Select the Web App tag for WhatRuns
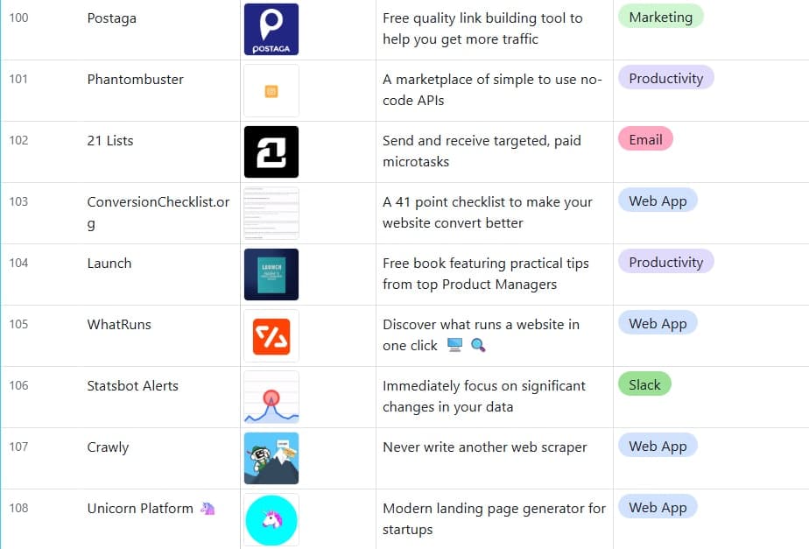 coord(658,322)
